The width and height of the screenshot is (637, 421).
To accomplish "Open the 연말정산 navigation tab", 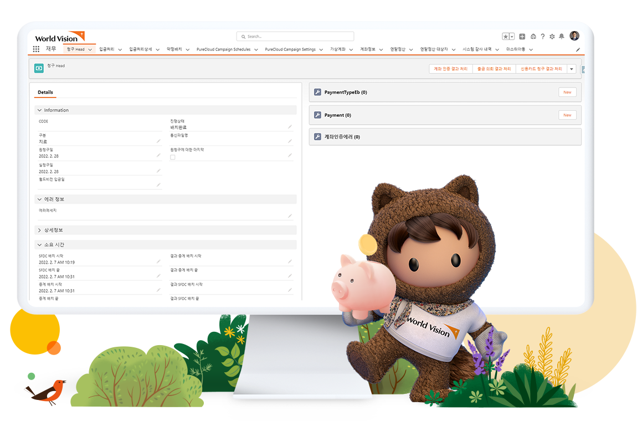I will pyautogui.click(x=398, y=49).
